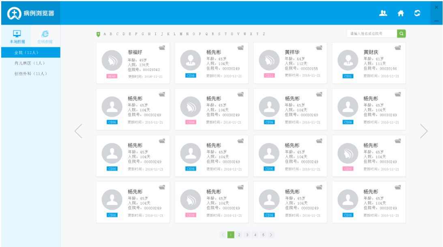443x247 pixels.
Task: Filter patients by letter A
Action: [105, 34]
